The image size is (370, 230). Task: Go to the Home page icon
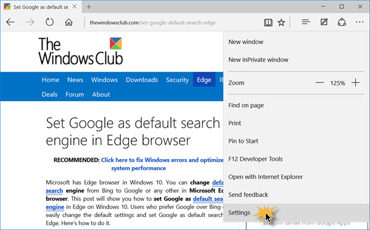[x=69, y=22]
